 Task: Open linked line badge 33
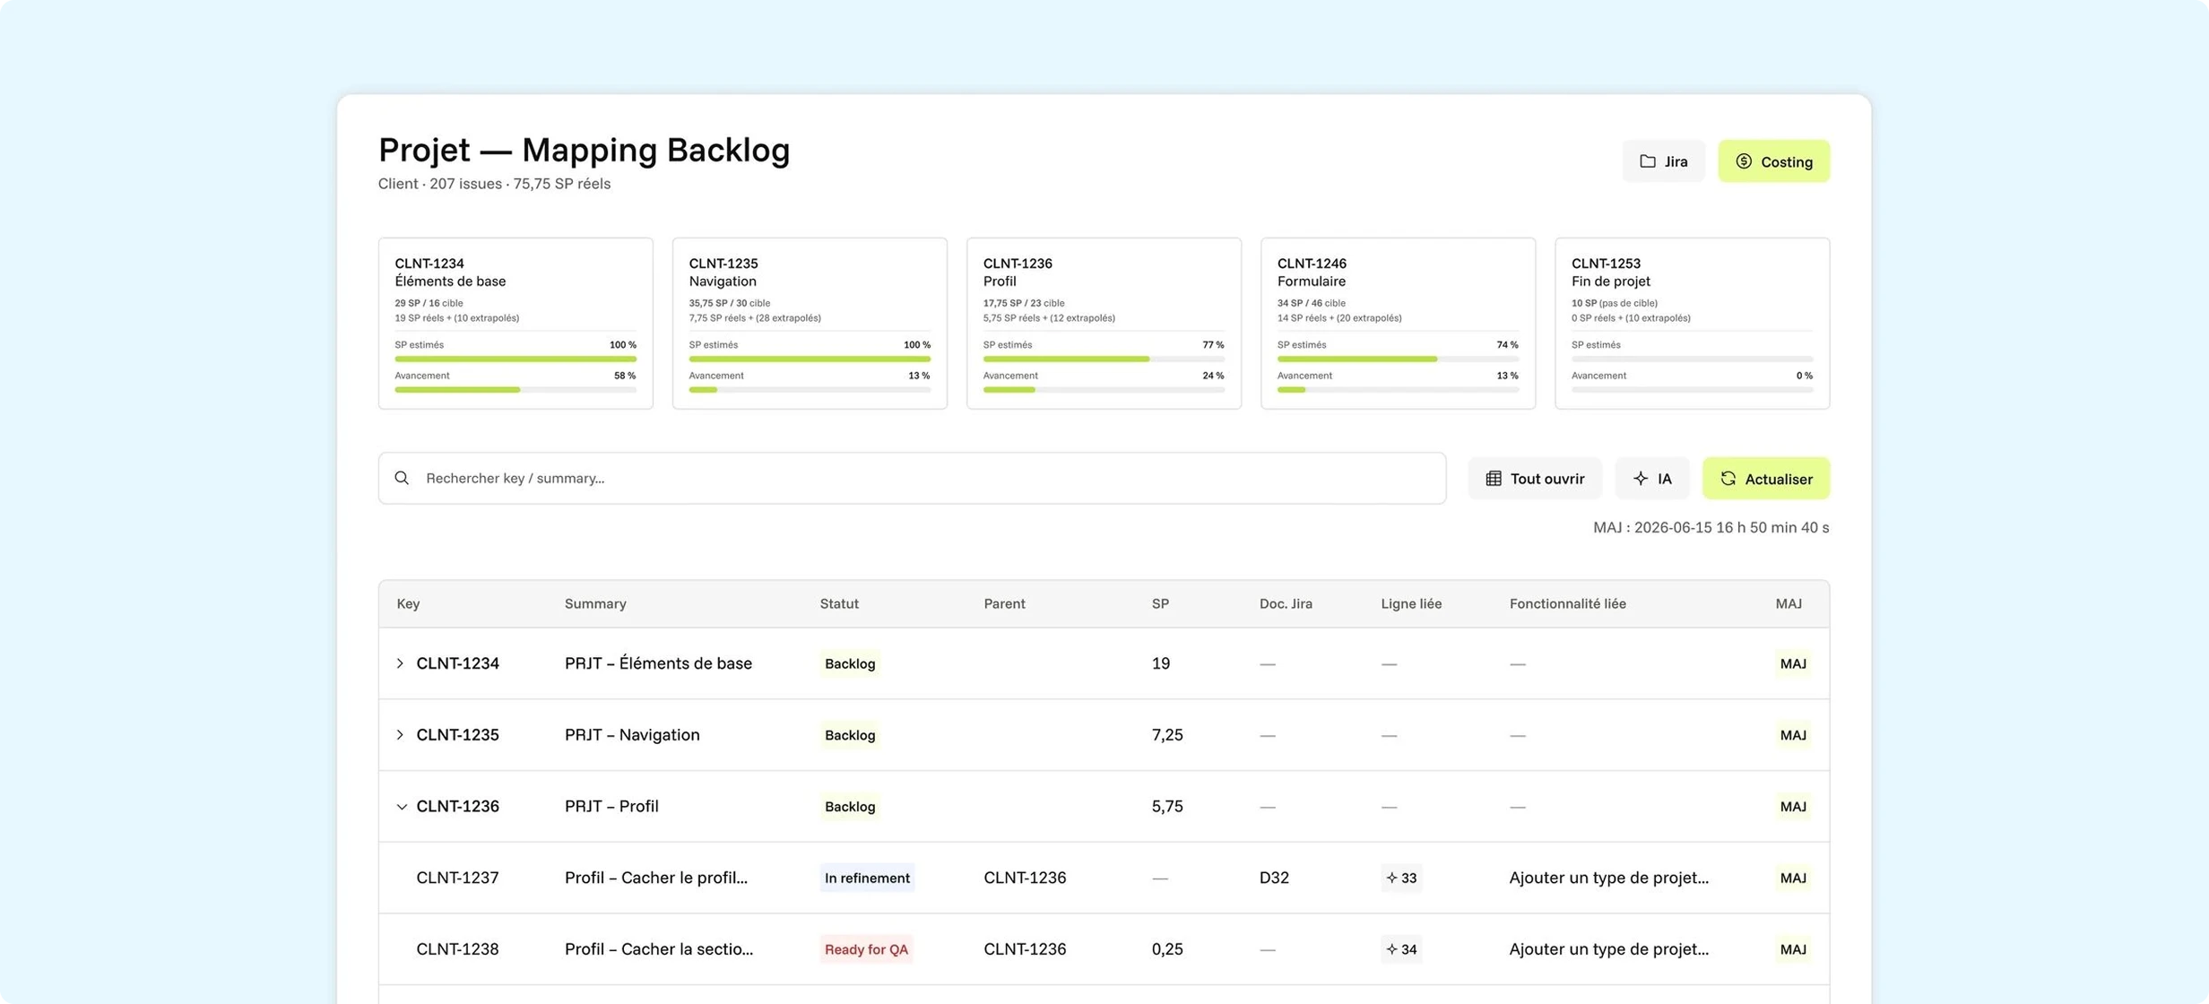coord(1401,878)
